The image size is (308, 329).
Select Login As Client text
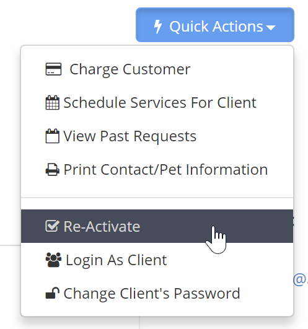(117, 260)
